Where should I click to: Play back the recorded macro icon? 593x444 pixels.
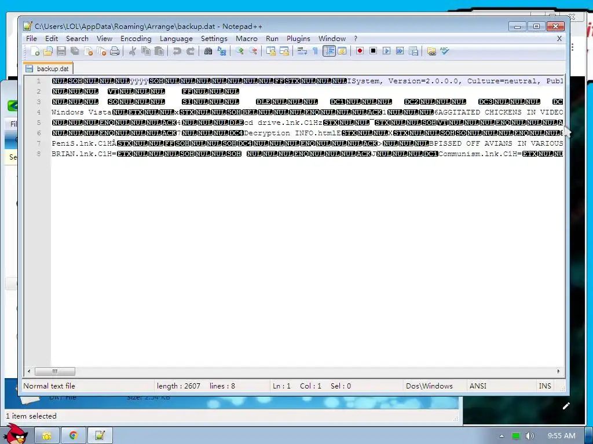tap(386, 51)
